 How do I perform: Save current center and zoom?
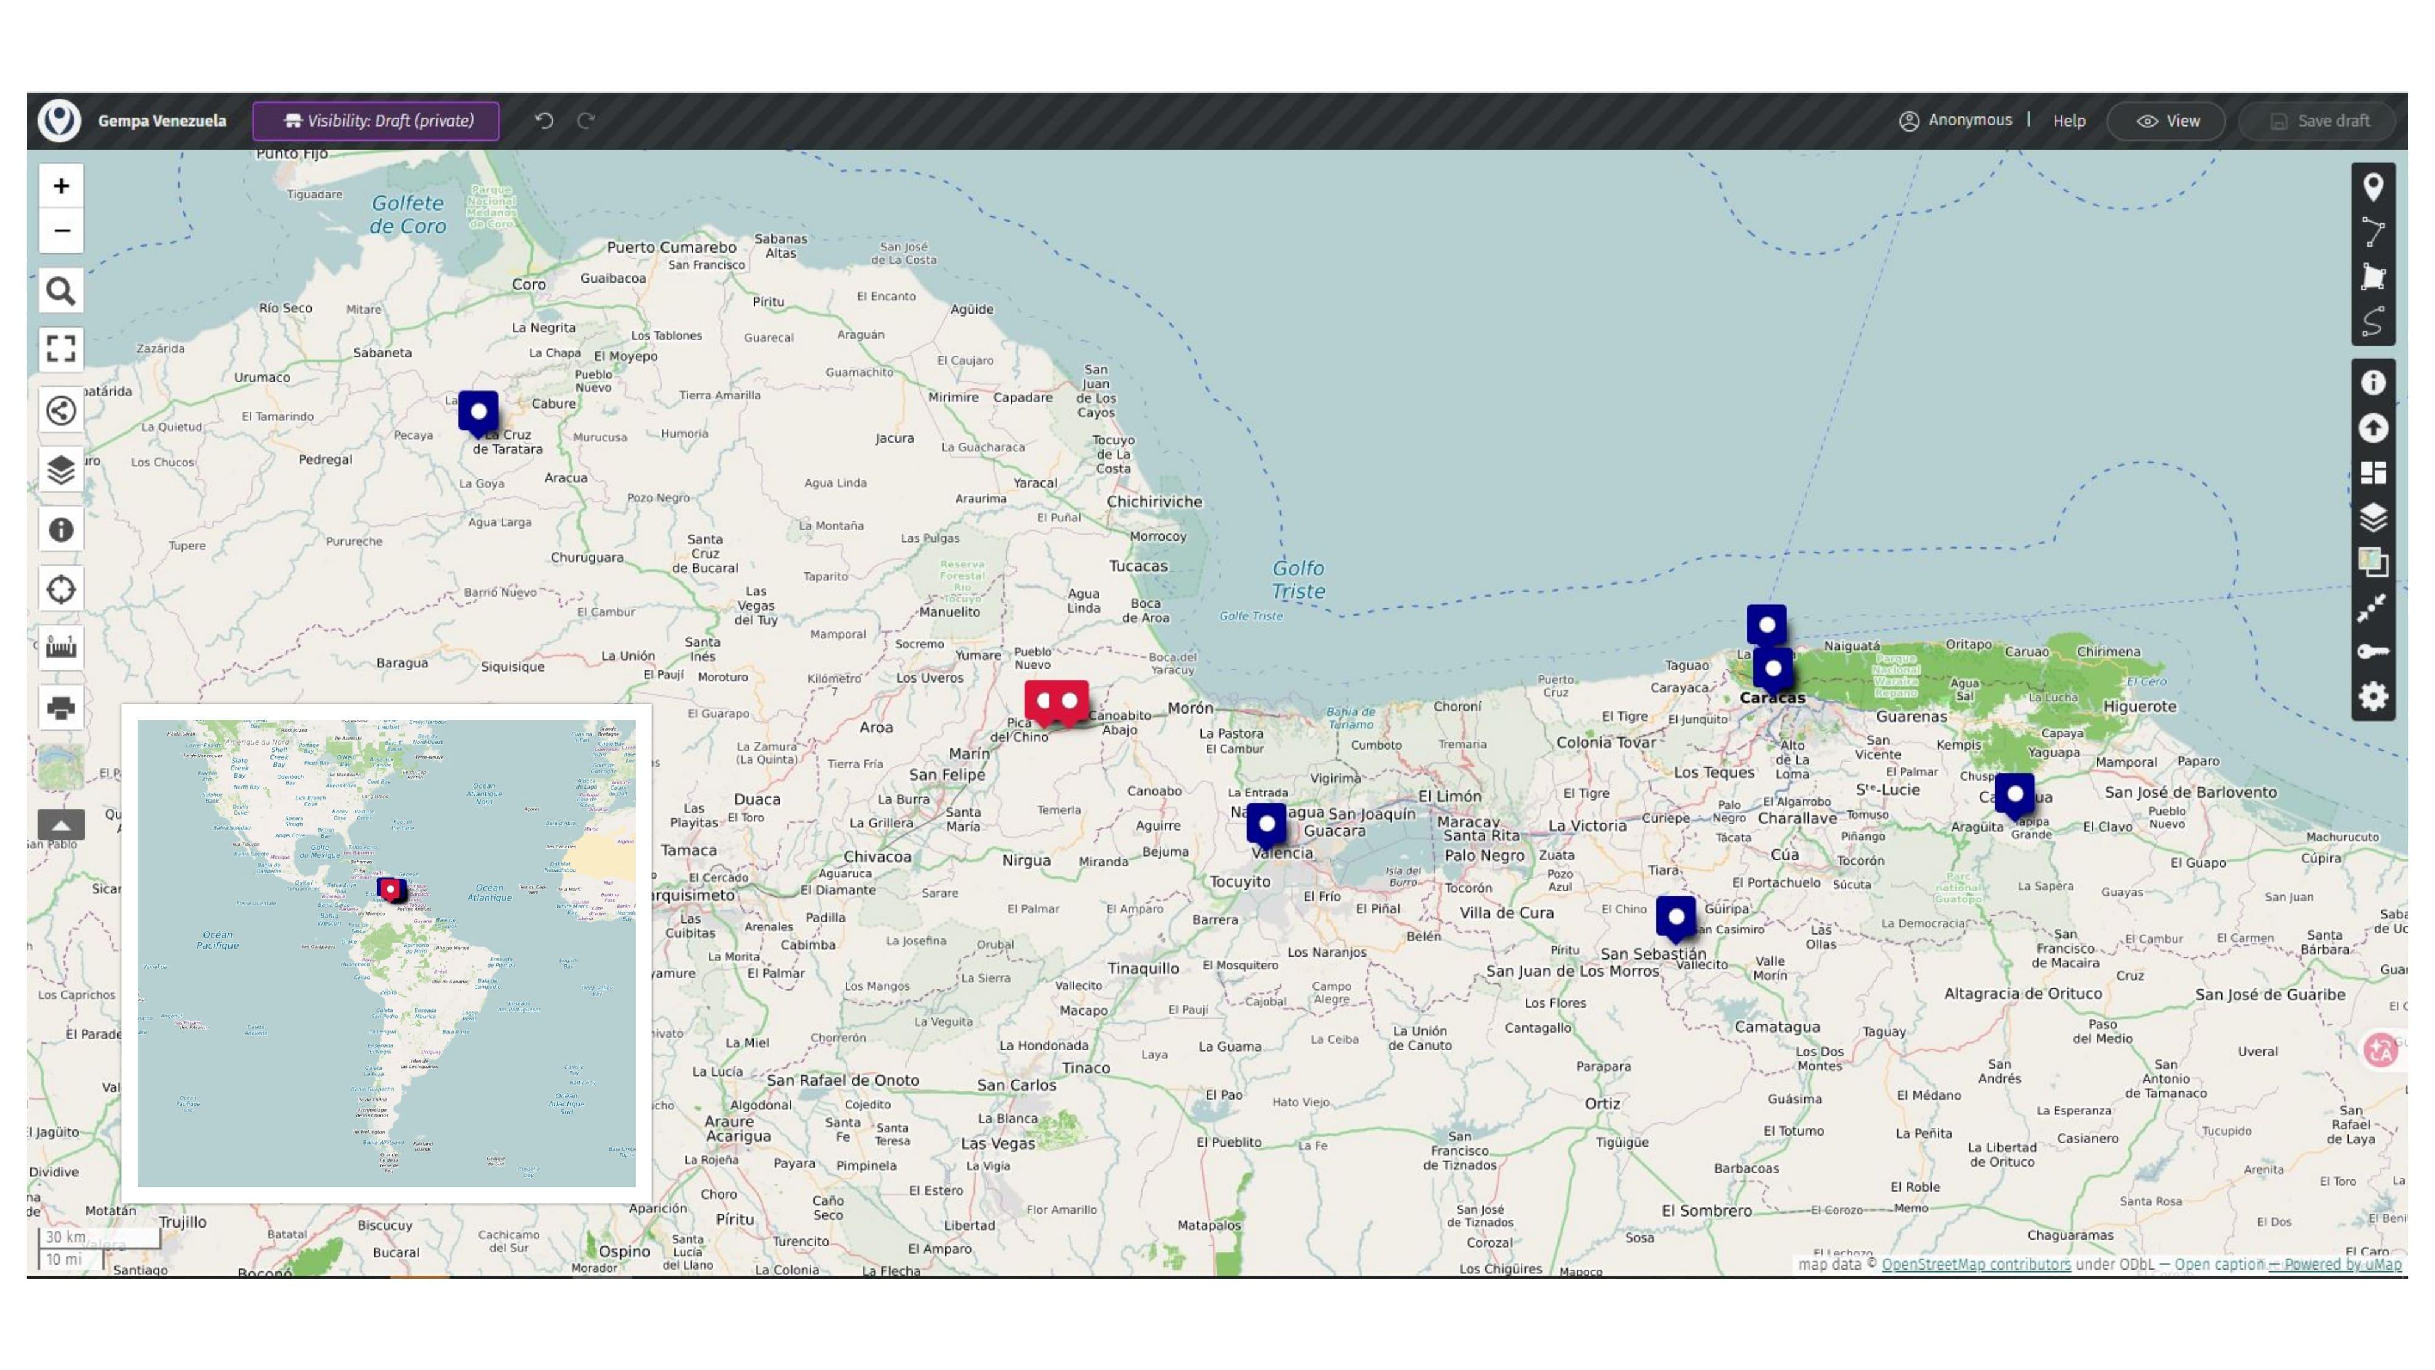point(2373,607)
